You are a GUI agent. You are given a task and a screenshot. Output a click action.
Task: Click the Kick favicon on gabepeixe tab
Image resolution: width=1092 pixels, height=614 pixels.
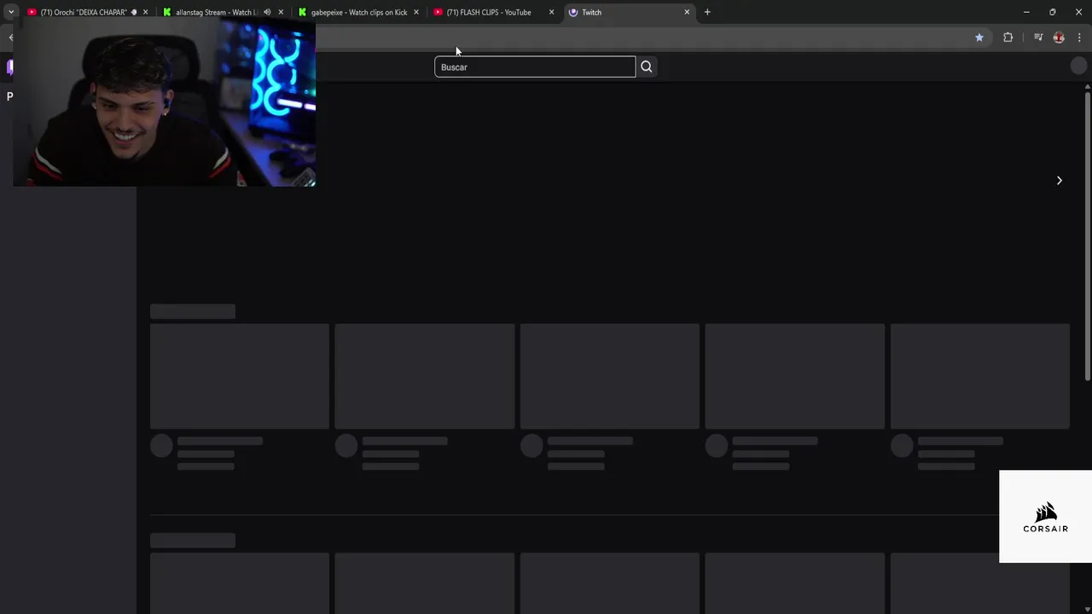click(302, 12)
